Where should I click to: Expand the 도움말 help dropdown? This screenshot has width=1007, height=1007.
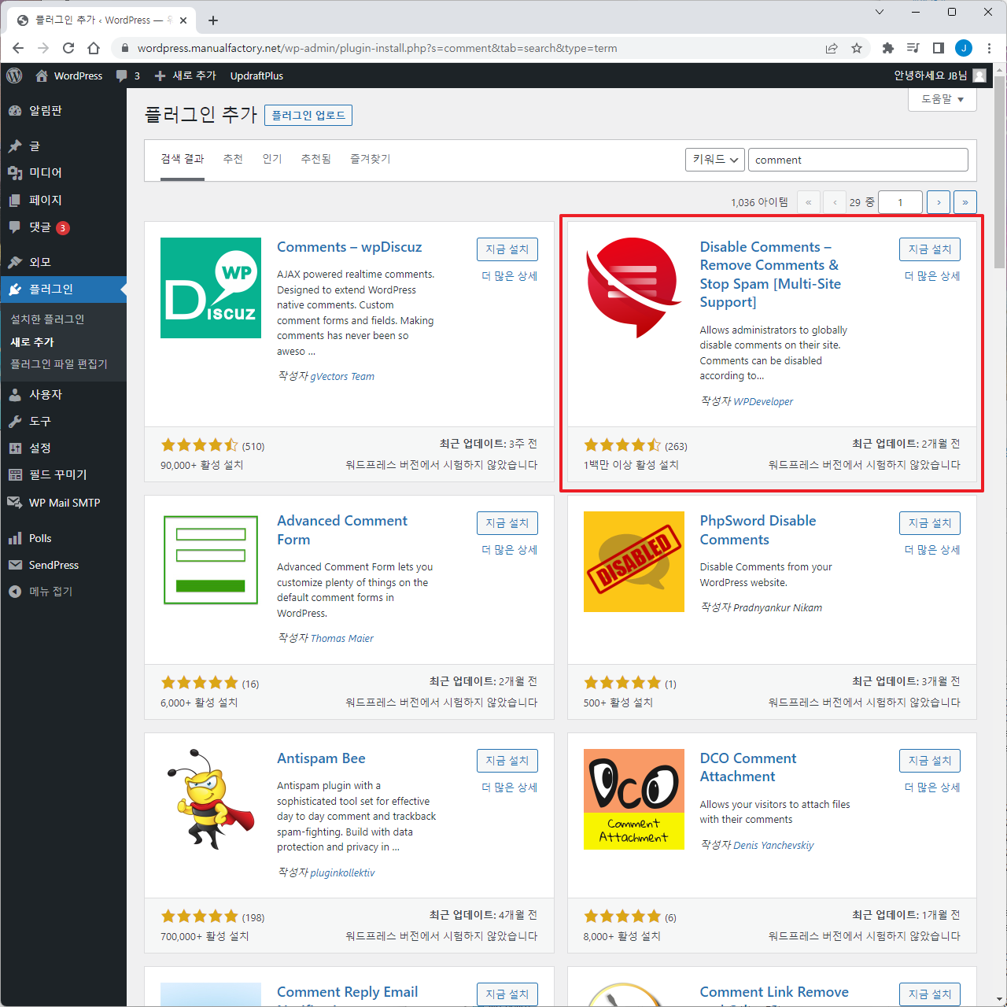click(x=942, y=99)
